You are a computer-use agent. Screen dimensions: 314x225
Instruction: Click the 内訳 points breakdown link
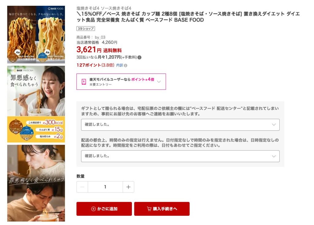(120, 65)
